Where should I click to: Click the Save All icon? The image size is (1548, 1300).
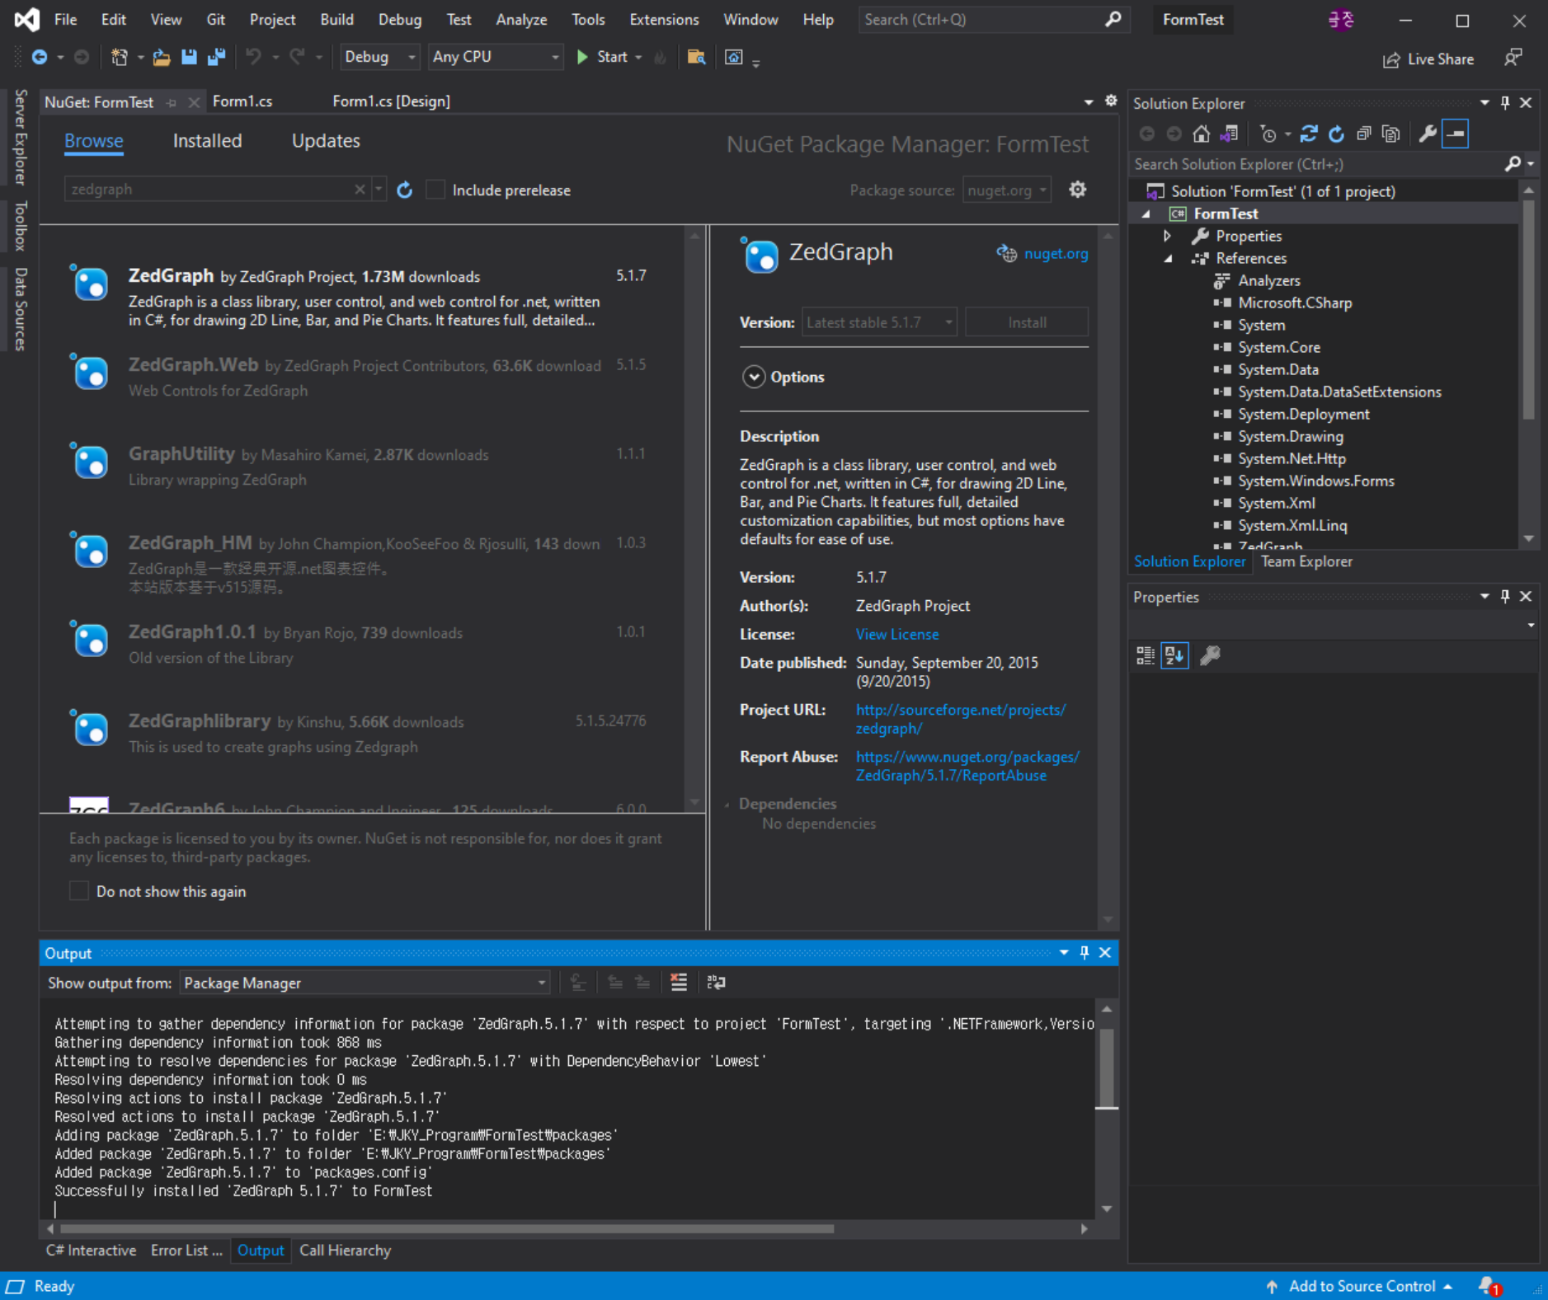[217, 57]
